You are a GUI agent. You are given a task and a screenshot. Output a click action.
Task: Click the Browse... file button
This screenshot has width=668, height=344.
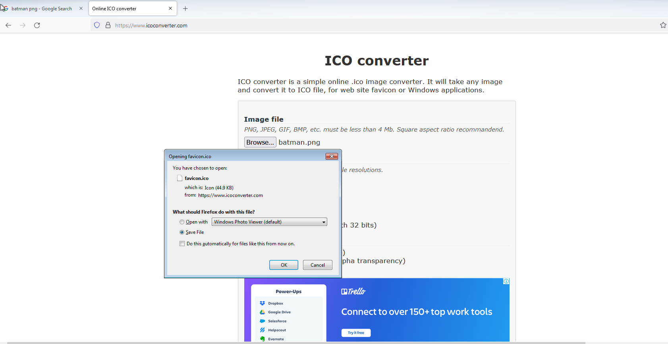[x=260, y=142]
